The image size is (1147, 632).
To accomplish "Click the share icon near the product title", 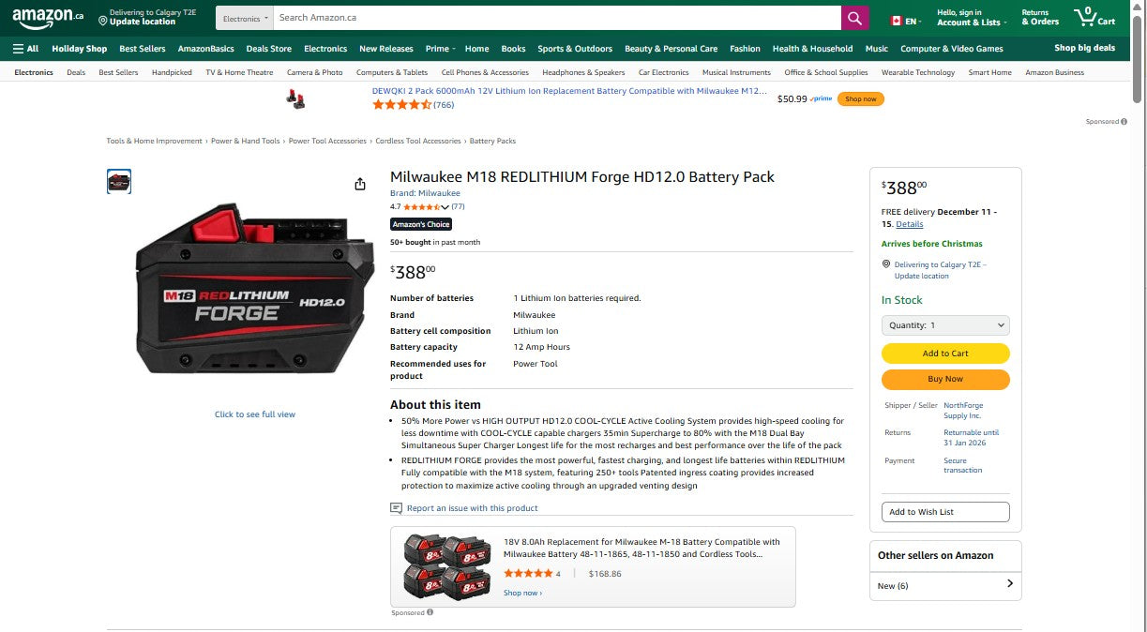I will pos(360,184).
